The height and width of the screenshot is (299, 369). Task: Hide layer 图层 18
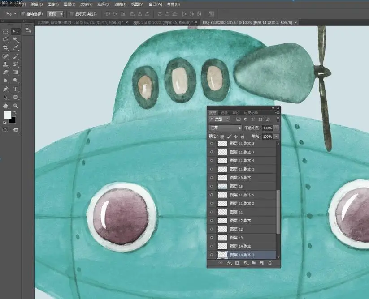[x=212, y=186]
